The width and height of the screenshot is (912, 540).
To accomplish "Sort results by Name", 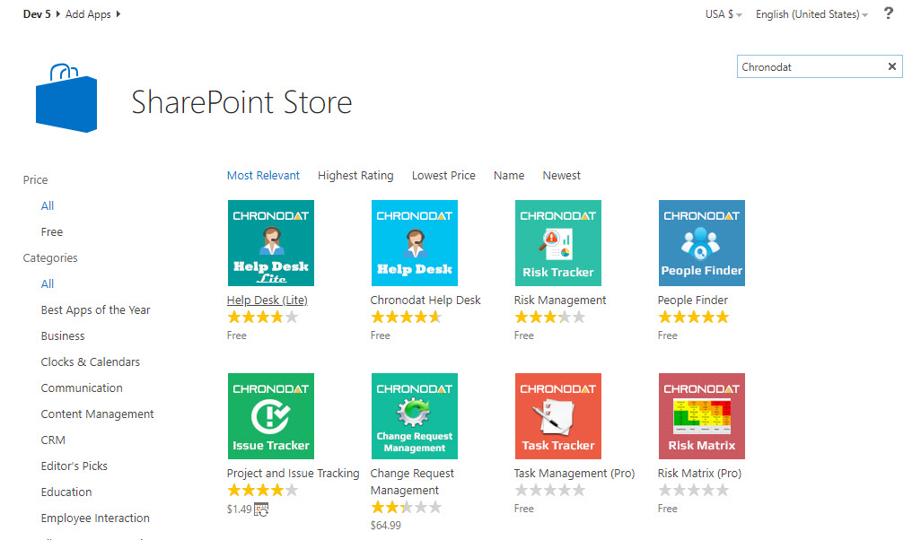I will [509, 176].
